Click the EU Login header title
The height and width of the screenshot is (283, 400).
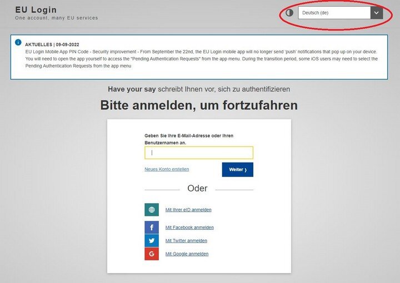coord(36,10)
